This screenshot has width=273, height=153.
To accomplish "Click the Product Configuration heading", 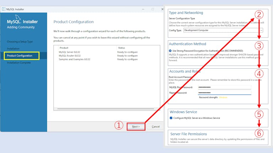I will 74,22.
